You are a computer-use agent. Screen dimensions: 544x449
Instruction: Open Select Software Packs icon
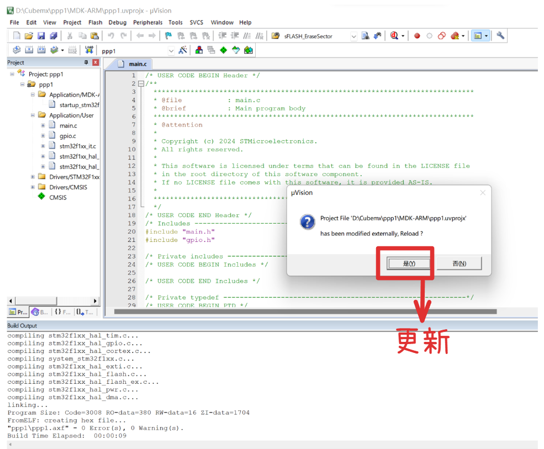[x=236, y=50]
